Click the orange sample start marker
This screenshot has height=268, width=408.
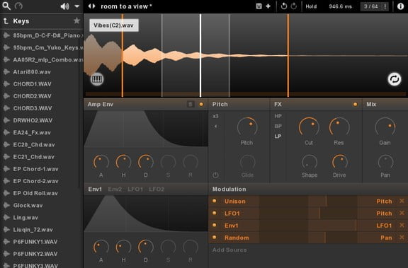(123, 55)
